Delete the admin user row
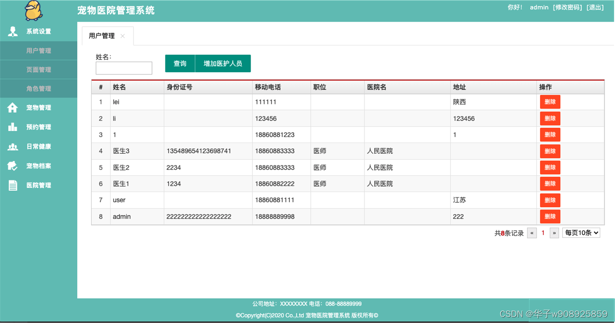Image resolution: width=615 pixels, height=323 pixels. tap(550, 217)
